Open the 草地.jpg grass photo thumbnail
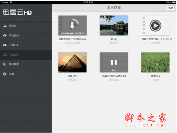 coord(155,62)
